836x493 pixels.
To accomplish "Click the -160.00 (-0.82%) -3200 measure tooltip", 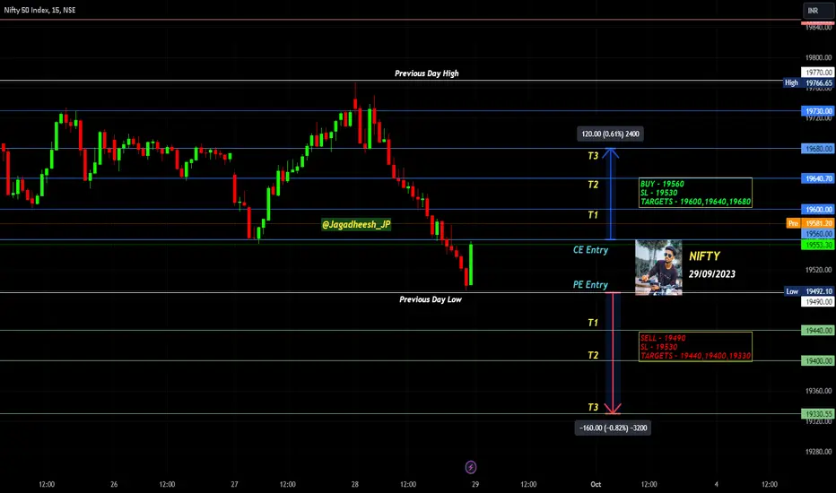I will [614, 428].
